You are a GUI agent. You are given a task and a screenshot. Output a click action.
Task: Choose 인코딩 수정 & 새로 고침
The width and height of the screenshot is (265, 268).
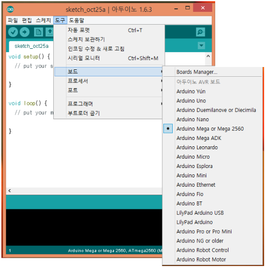(x=109, y=49)
